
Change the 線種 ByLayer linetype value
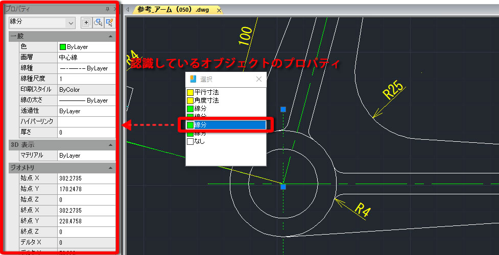point(86,68)
